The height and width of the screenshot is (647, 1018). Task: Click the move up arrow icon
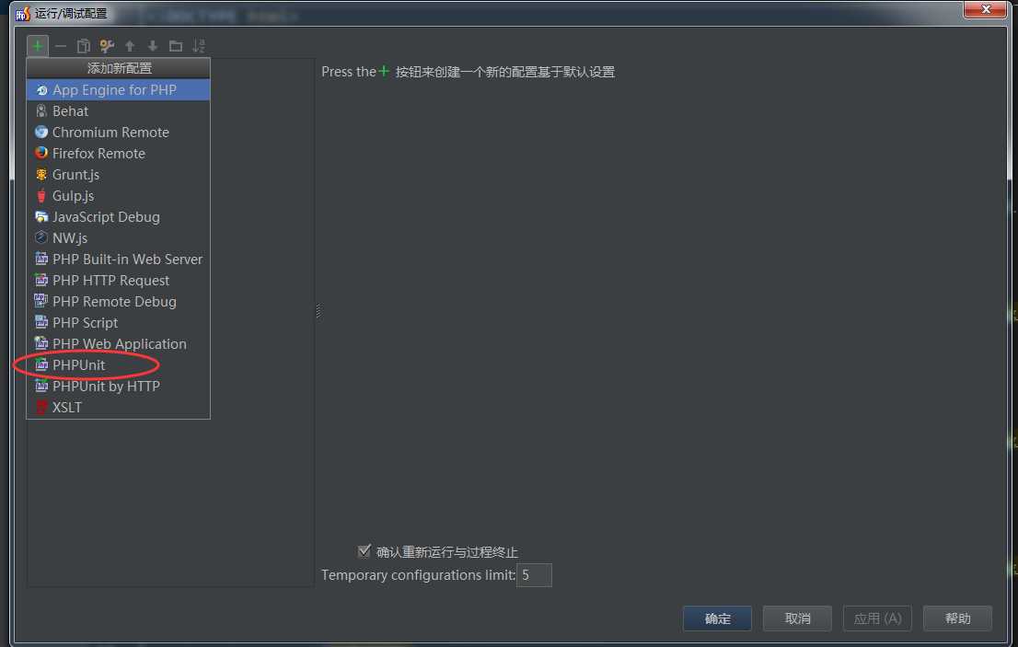[x=130, y=46]
